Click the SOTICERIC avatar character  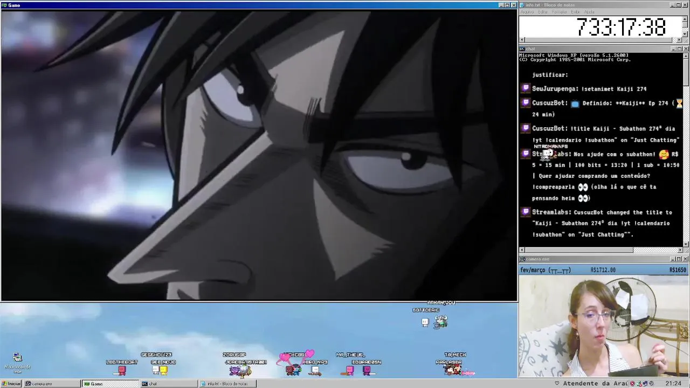click(x=425, y=322)
